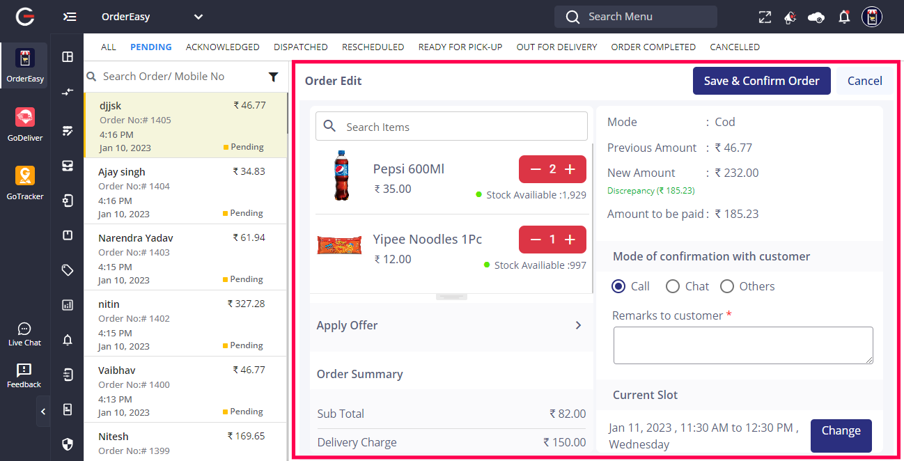Image resolution: width=904 pixels, height=461 pixels.
Task: Select the Chat confirmation option
Action: pyautogui.click(x=673, y=286)
